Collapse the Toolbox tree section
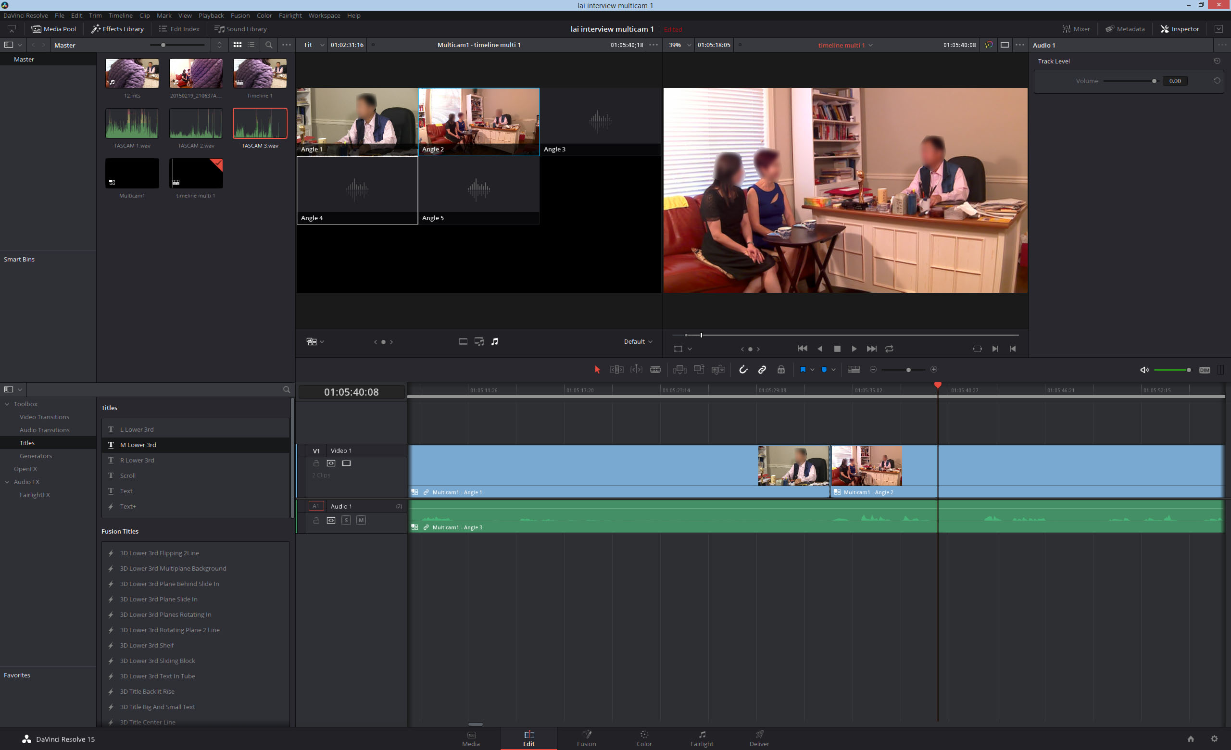Viewport: 1231px width, 750px height. click(x=7, y=404)
